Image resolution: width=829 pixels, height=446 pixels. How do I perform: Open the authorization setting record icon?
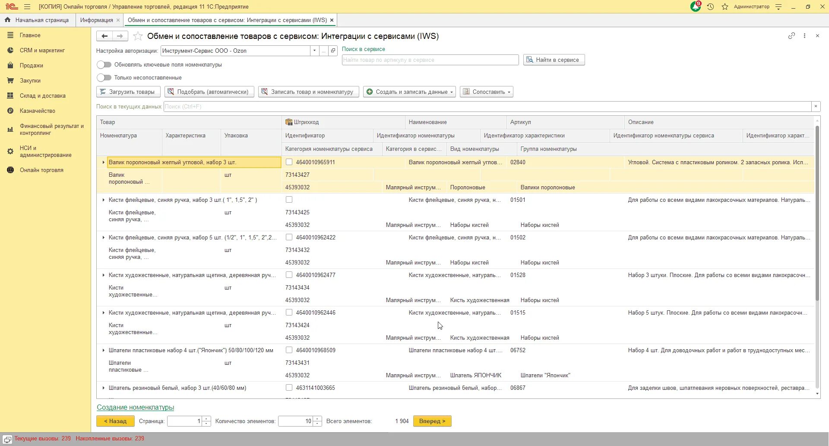click(x=333, y=51)
